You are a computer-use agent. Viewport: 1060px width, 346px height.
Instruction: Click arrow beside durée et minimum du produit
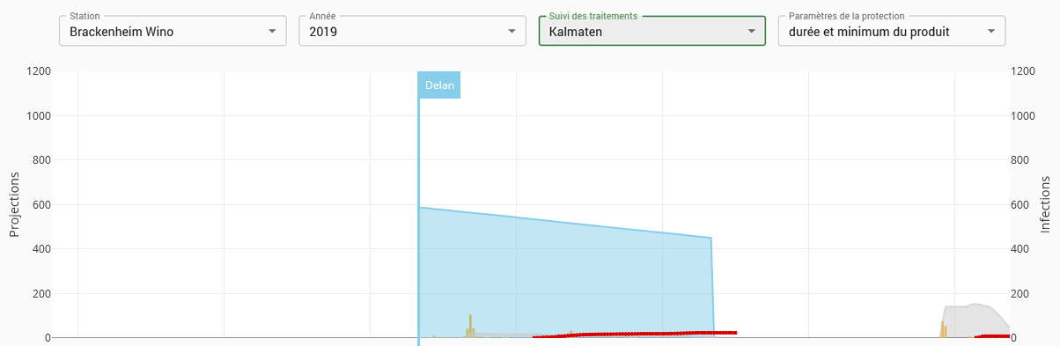[x=990, y=32]
